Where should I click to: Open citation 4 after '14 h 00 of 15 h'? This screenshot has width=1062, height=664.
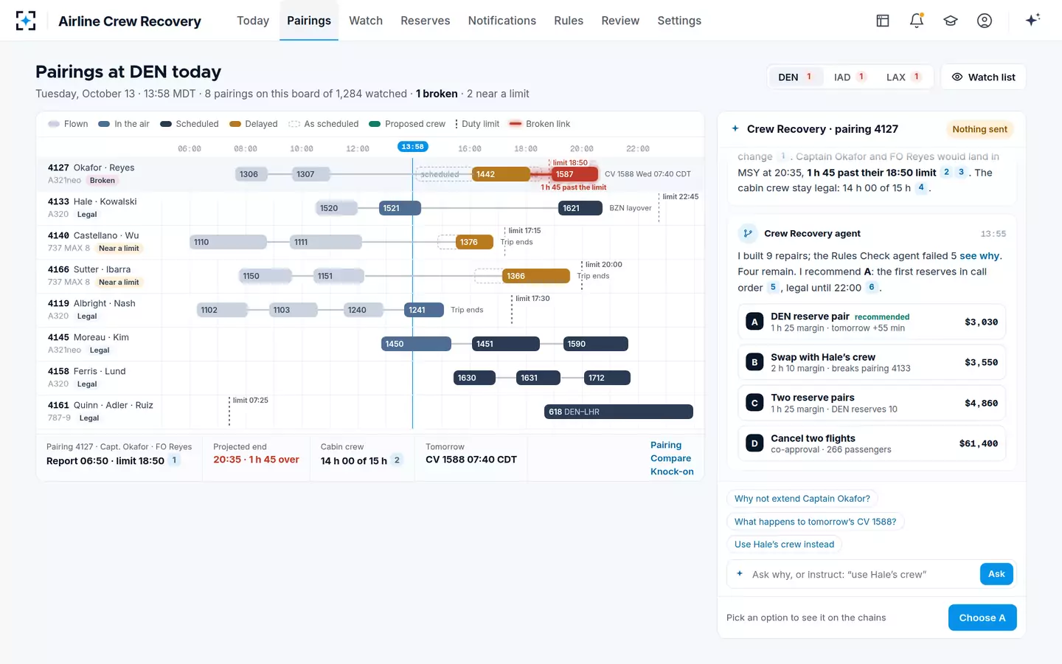click(921, 188)
